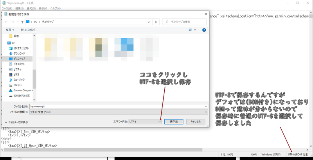
Task: Open ダウンロード folder
Action: (x=17, y=53)
